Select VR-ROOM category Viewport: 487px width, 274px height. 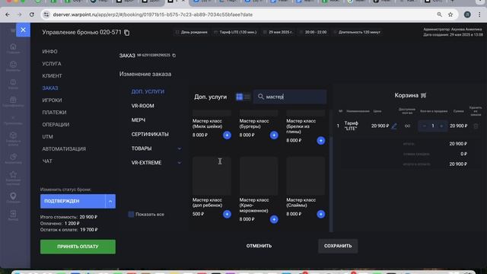coord(142,106)
